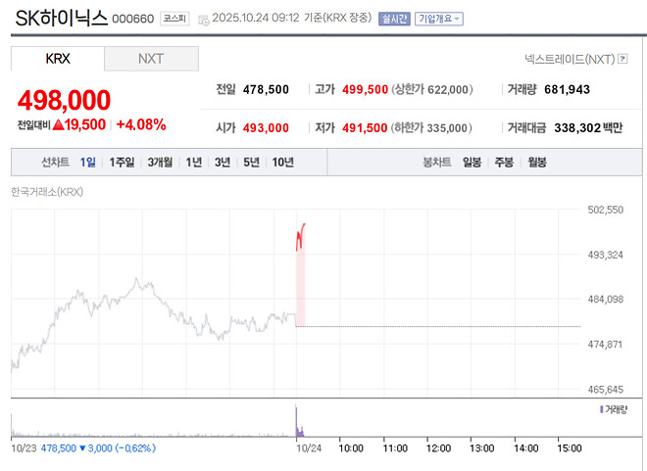Image resolution: width=647 pixels, height=471 pixels.
Task: Click the red intraday price line on chart
Action: pyautogui.click(x=300, y=237)
